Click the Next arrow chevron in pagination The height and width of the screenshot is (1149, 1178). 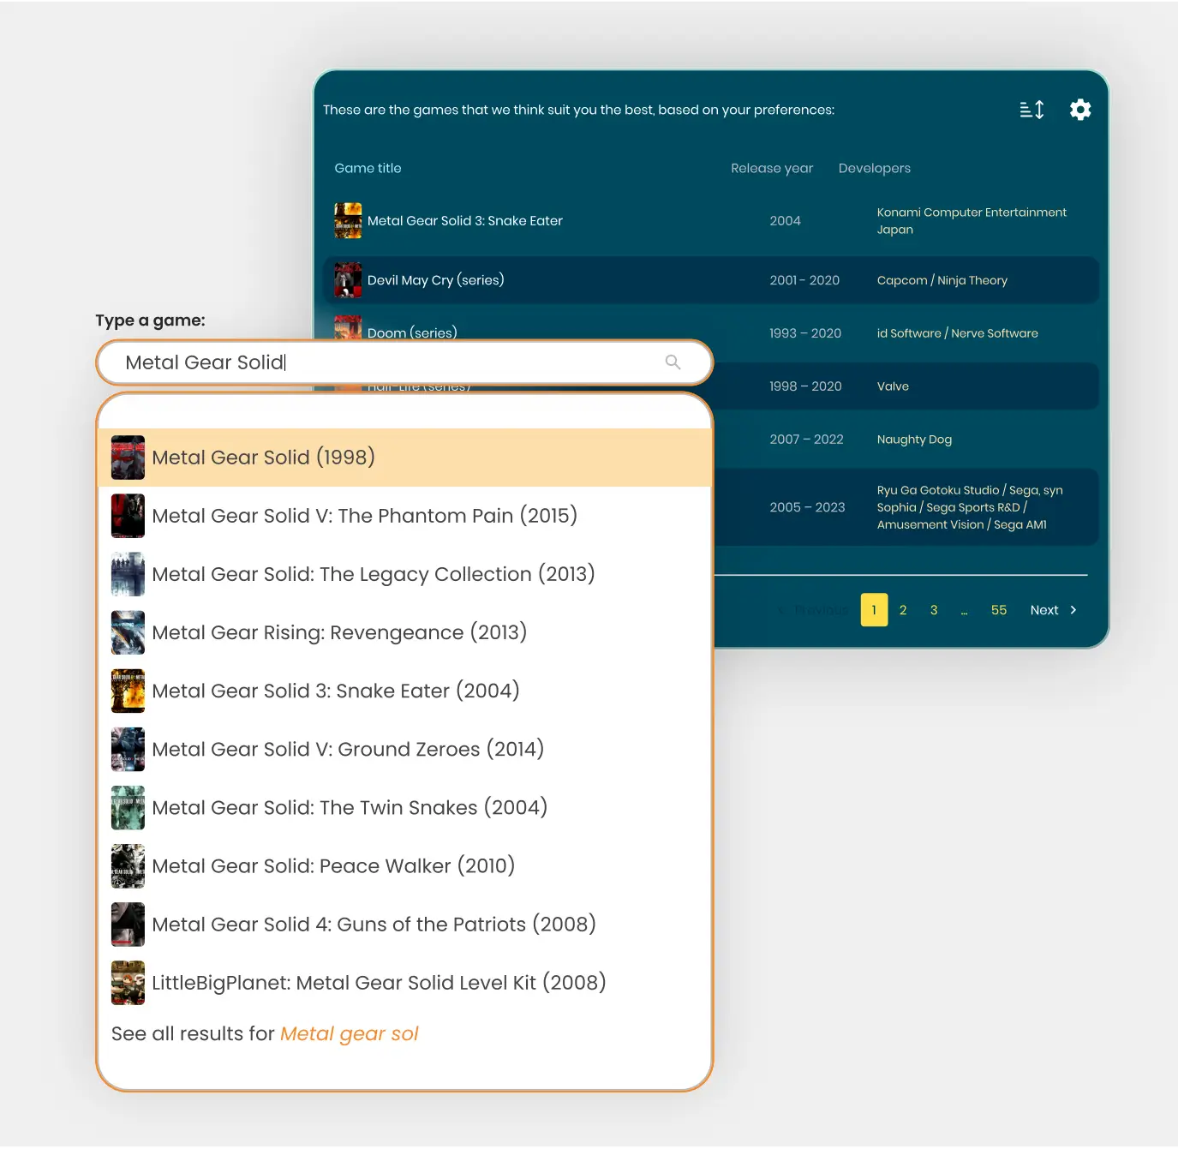point(1073,610)
